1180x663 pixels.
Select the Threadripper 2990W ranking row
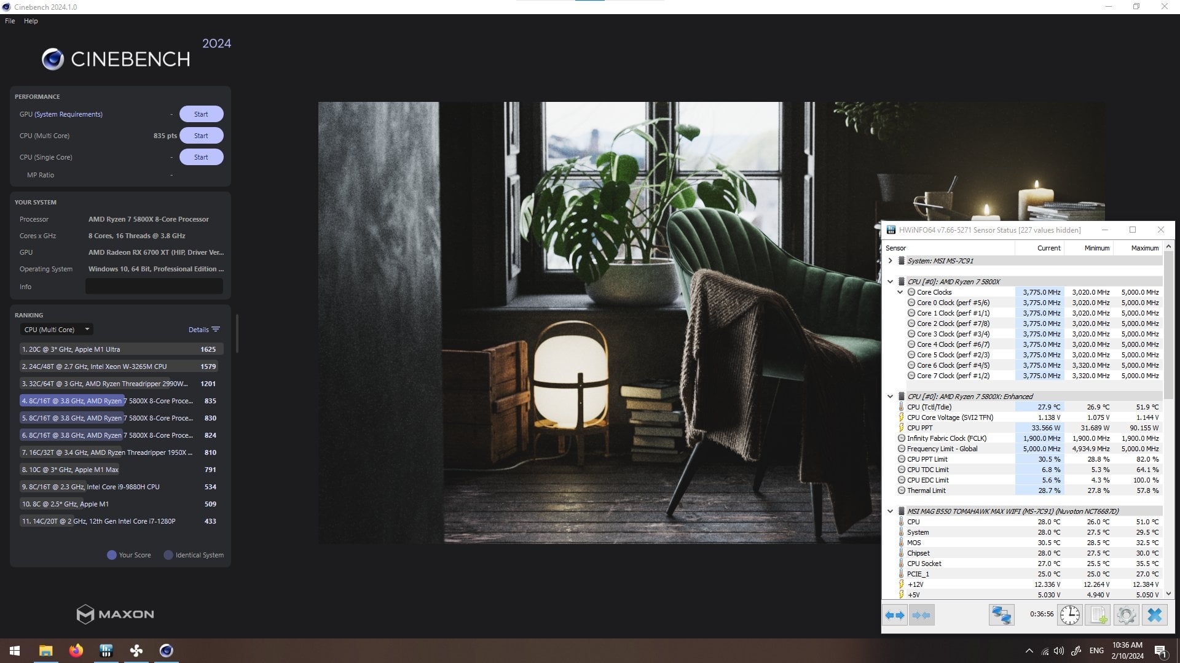coord(120,384)
